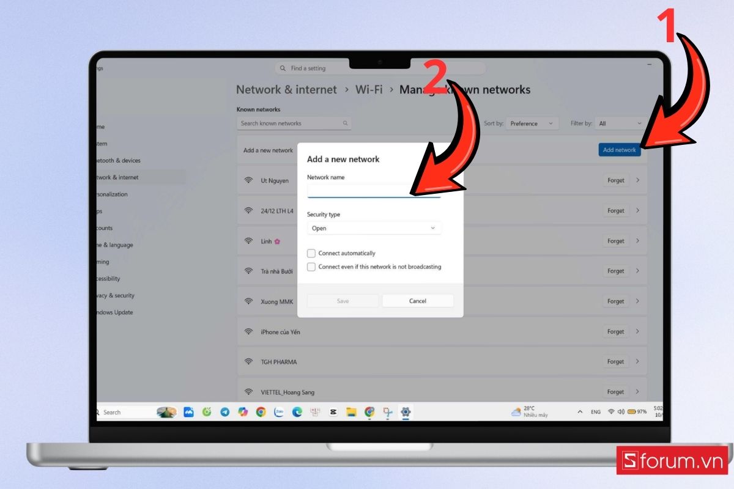Image resolution: width=734 pixels, height=489 pixels.
Task: Click the Add network button
Action: click(620, 150)
